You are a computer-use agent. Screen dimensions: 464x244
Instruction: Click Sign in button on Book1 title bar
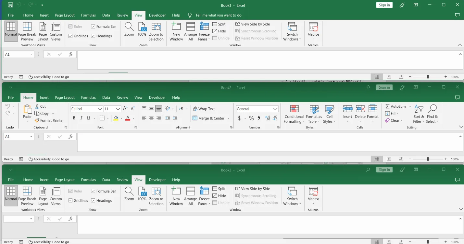tap(384, 5)
